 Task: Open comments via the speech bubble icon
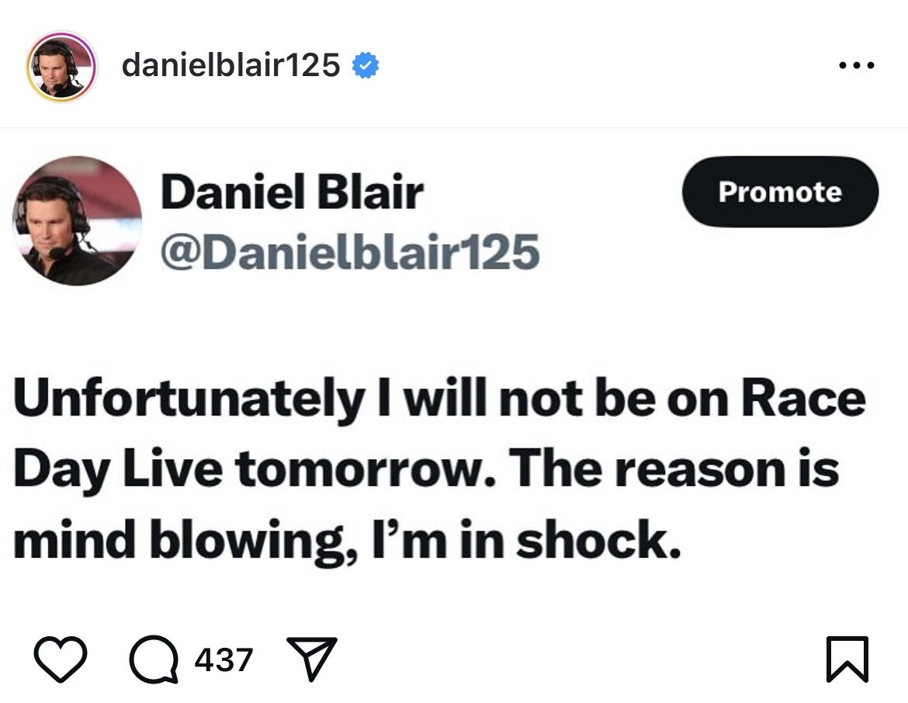[153, 661]
